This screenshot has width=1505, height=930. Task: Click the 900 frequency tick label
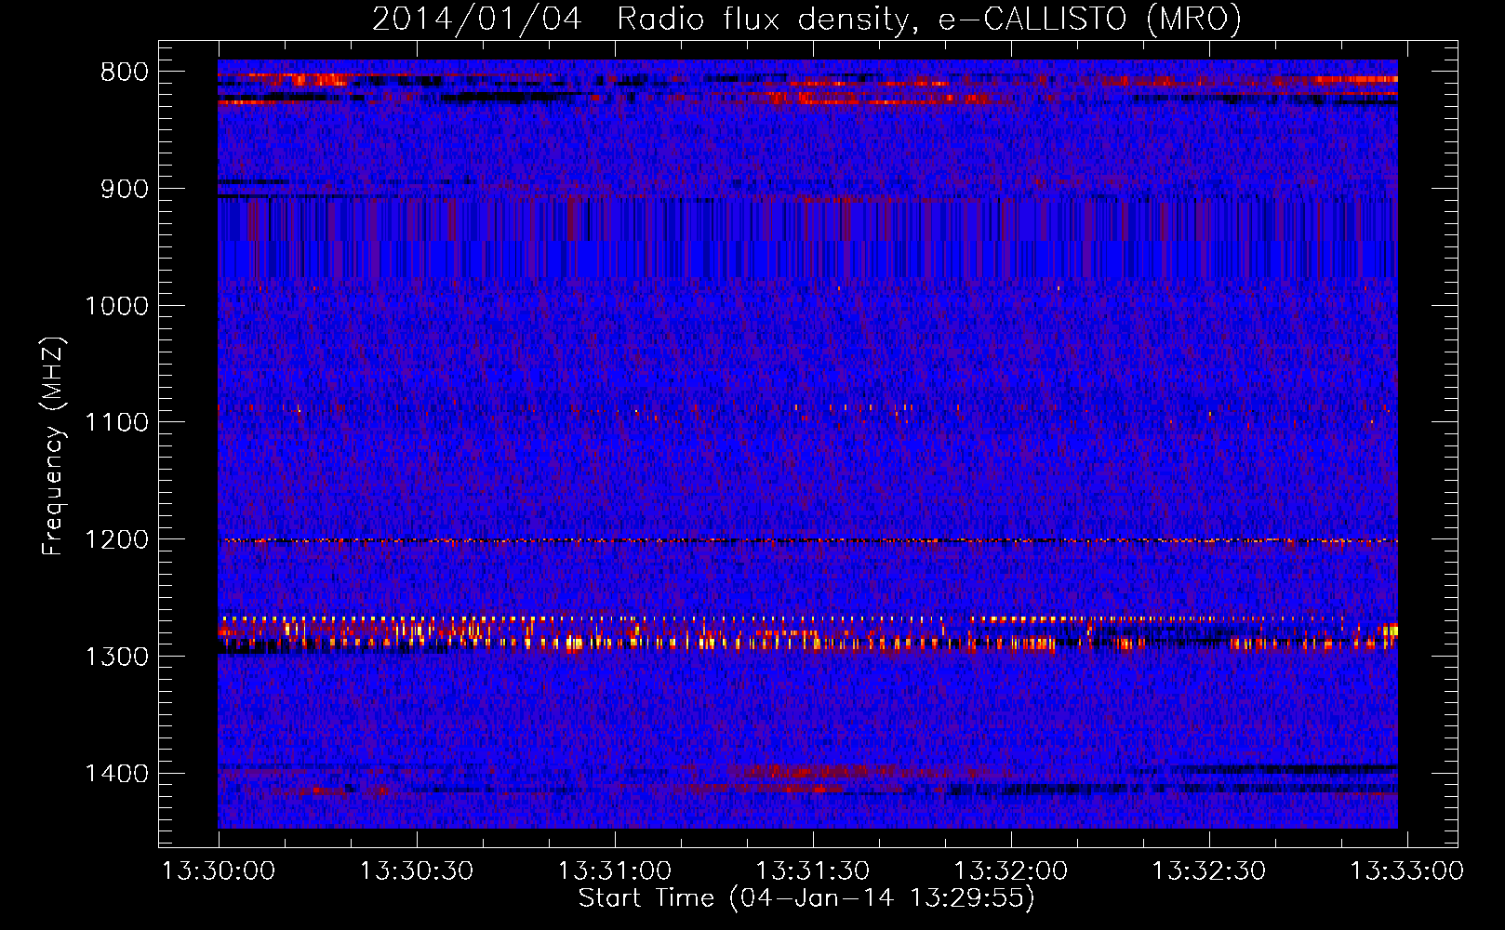(125, 190)
